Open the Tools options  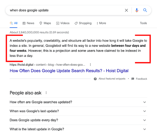(144, 23)
